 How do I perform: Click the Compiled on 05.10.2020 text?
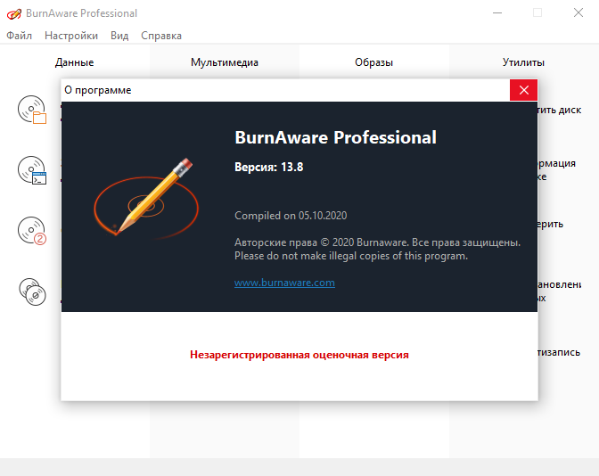point(291,216)
